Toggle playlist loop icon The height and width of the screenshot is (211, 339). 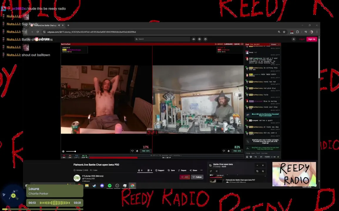point(211,171)
